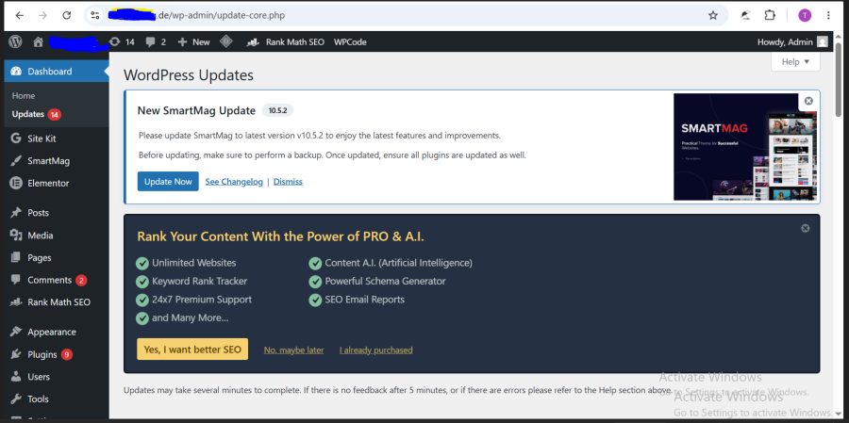849x423 pixels.
Task: Click the Posts pin icon
Action: tap(16, 213)
